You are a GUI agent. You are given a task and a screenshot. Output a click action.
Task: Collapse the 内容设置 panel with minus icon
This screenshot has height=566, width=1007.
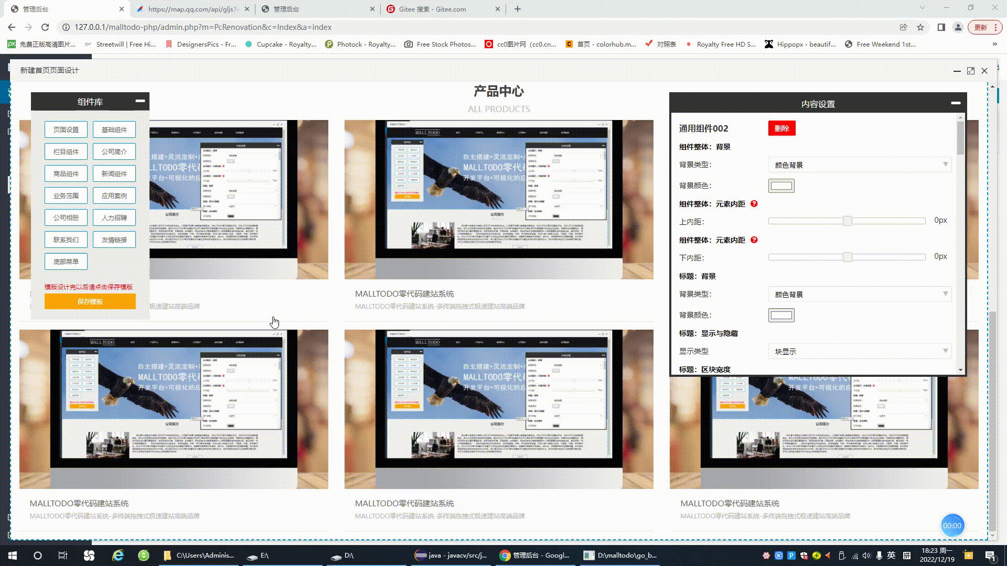(x=956, y=103)
